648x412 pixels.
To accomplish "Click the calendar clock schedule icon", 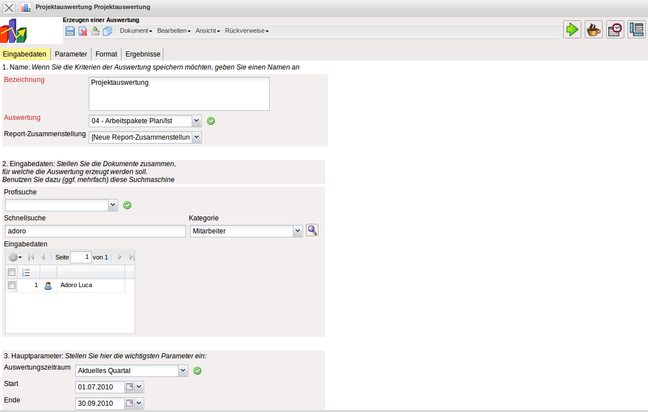I will point(615,29).
